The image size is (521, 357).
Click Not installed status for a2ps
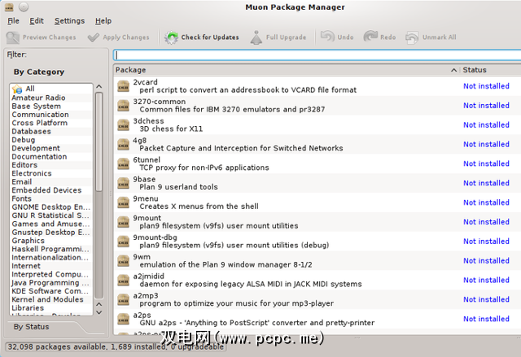coord(486,319)
